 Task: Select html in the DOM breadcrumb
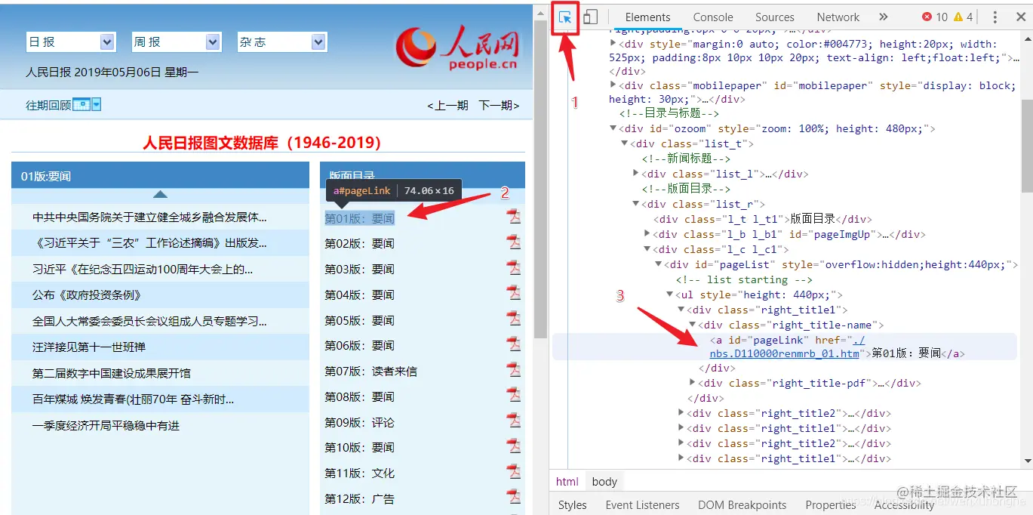click(567, 481)
